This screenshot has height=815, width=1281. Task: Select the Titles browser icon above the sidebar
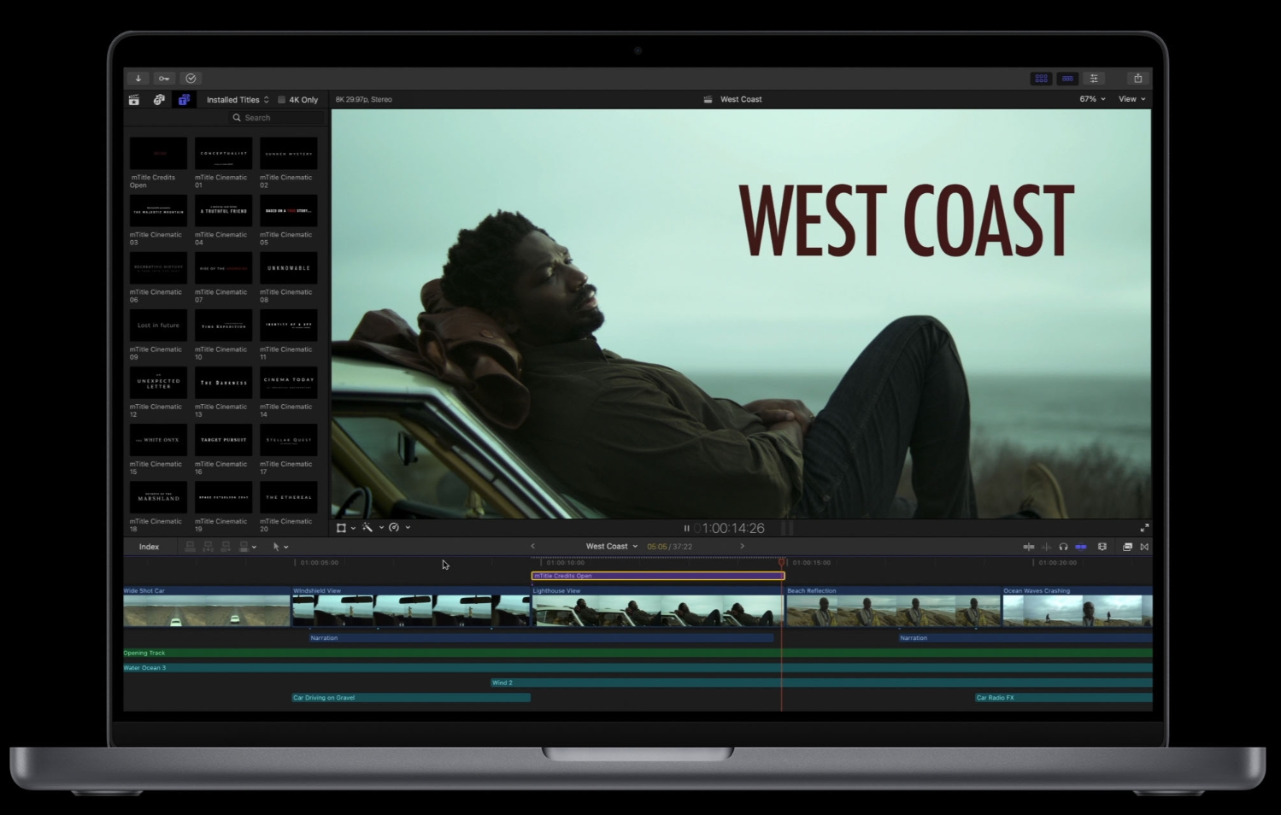pyautogui.click(x=184, y=99)
